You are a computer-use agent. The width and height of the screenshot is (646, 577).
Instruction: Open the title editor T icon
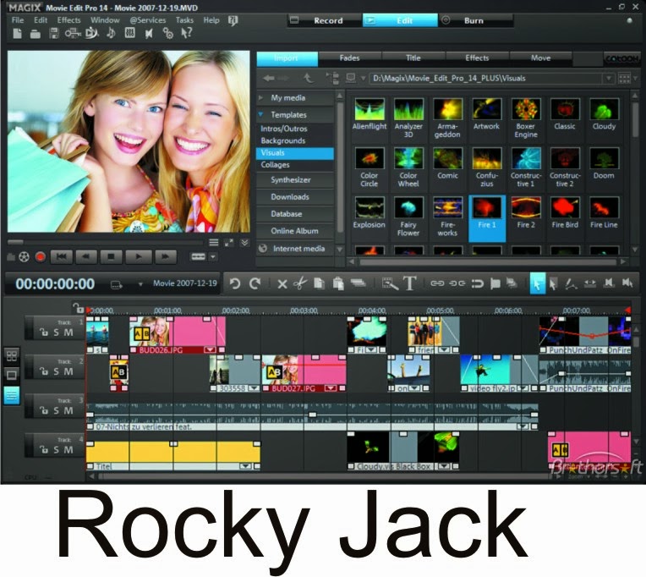pos(409,283)
